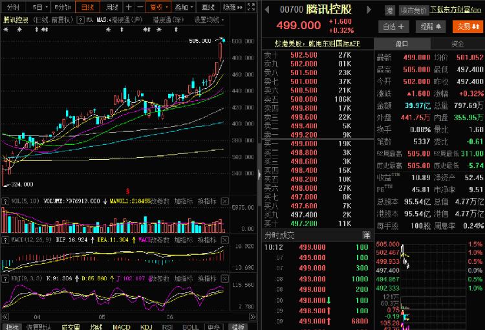Switch to the 分时 chart view
Image resolution: width=485 pixels, height=330 pixels.
click(x=13, y=7)
